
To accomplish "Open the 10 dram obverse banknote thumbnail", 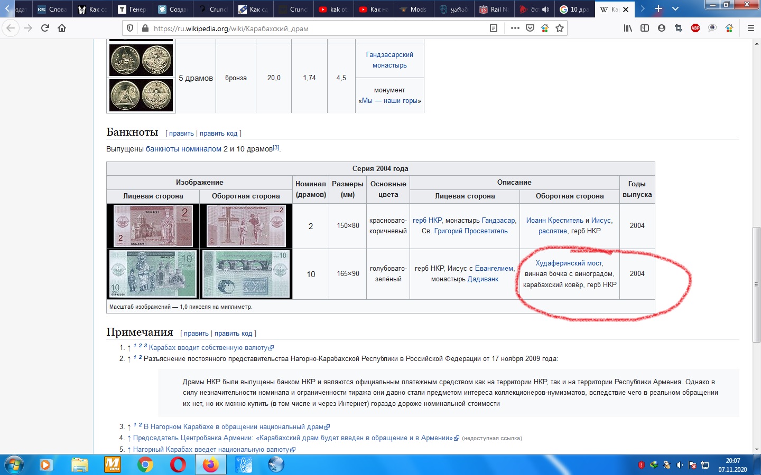I will pyautogui.click(x=153, y=274).
